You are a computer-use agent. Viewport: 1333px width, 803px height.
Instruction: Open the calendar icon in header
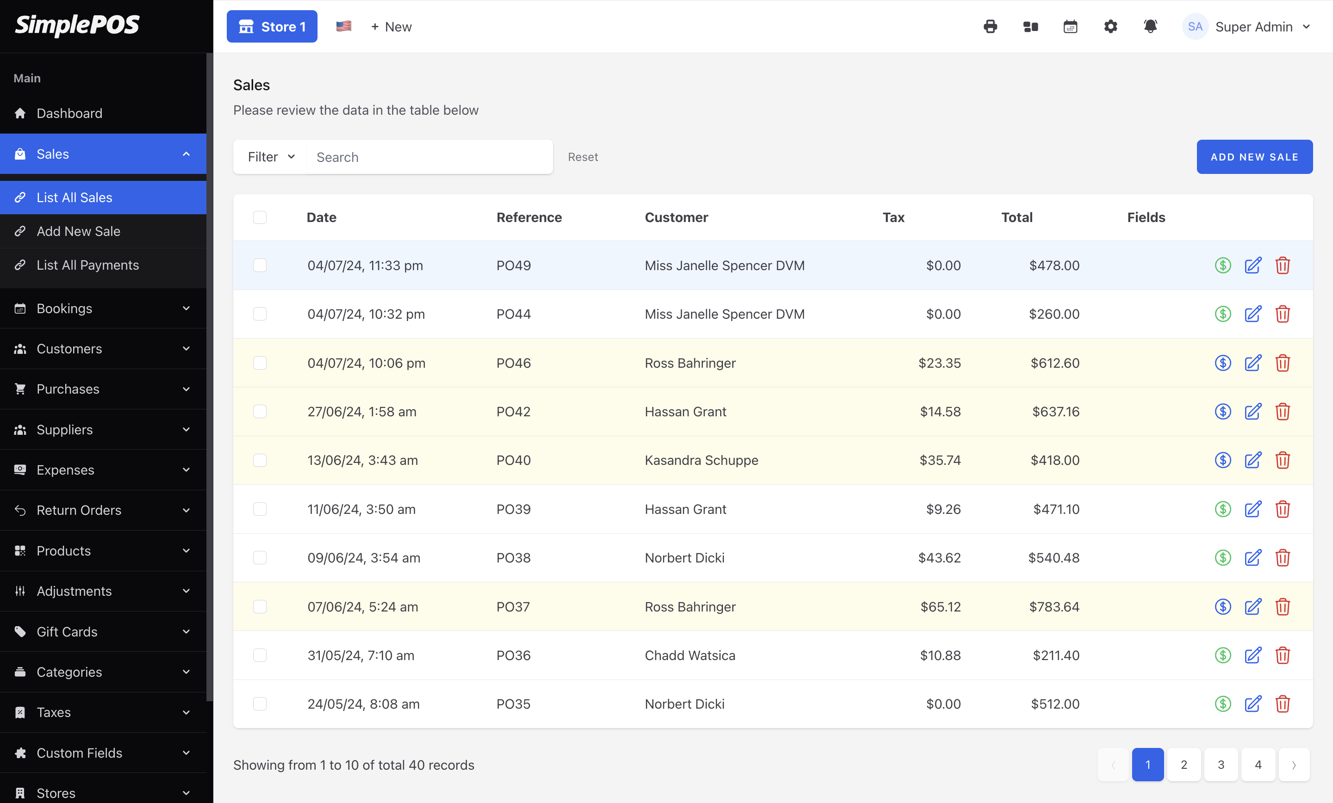click(x=1070, y=26)
